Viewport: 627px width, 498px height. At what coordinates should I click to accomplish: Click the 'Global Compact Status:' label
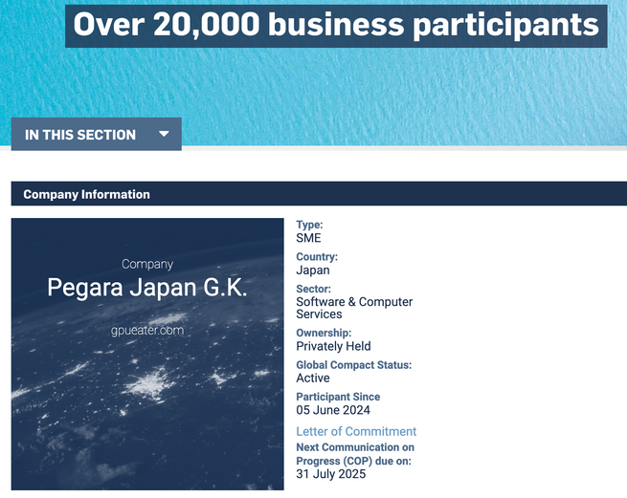353,365
